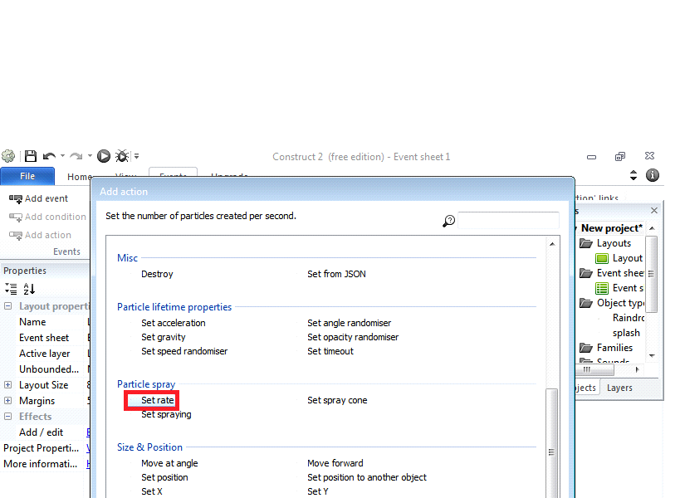The height and width of the screenshot is (498, 680).
Task: Click the Event sheet item icon
Action: (x=602, y=288)
